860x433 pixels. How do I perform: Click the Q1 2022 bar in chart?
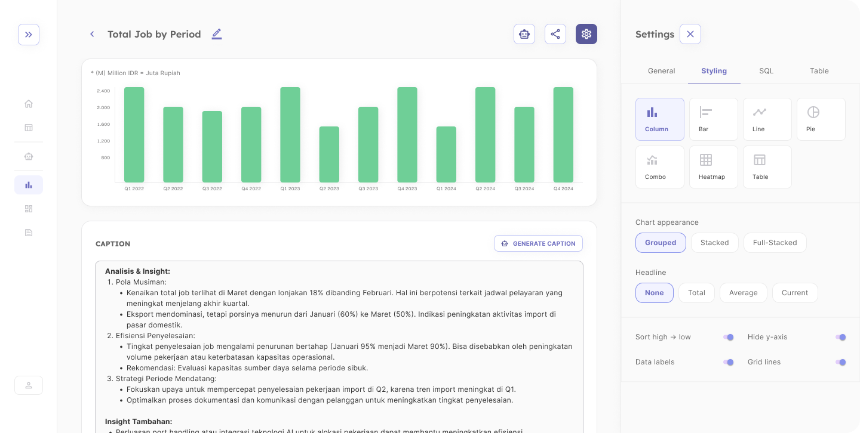pyautogui.click(x=134, y=135)
